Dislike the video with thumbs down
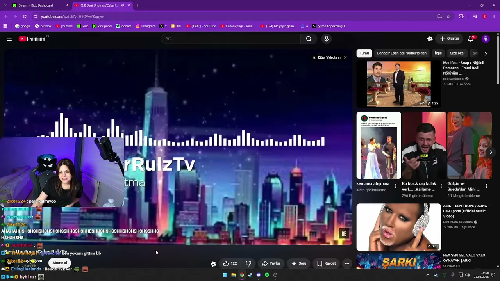The width and height of the screenshot is (500, 281). point(248,263)
